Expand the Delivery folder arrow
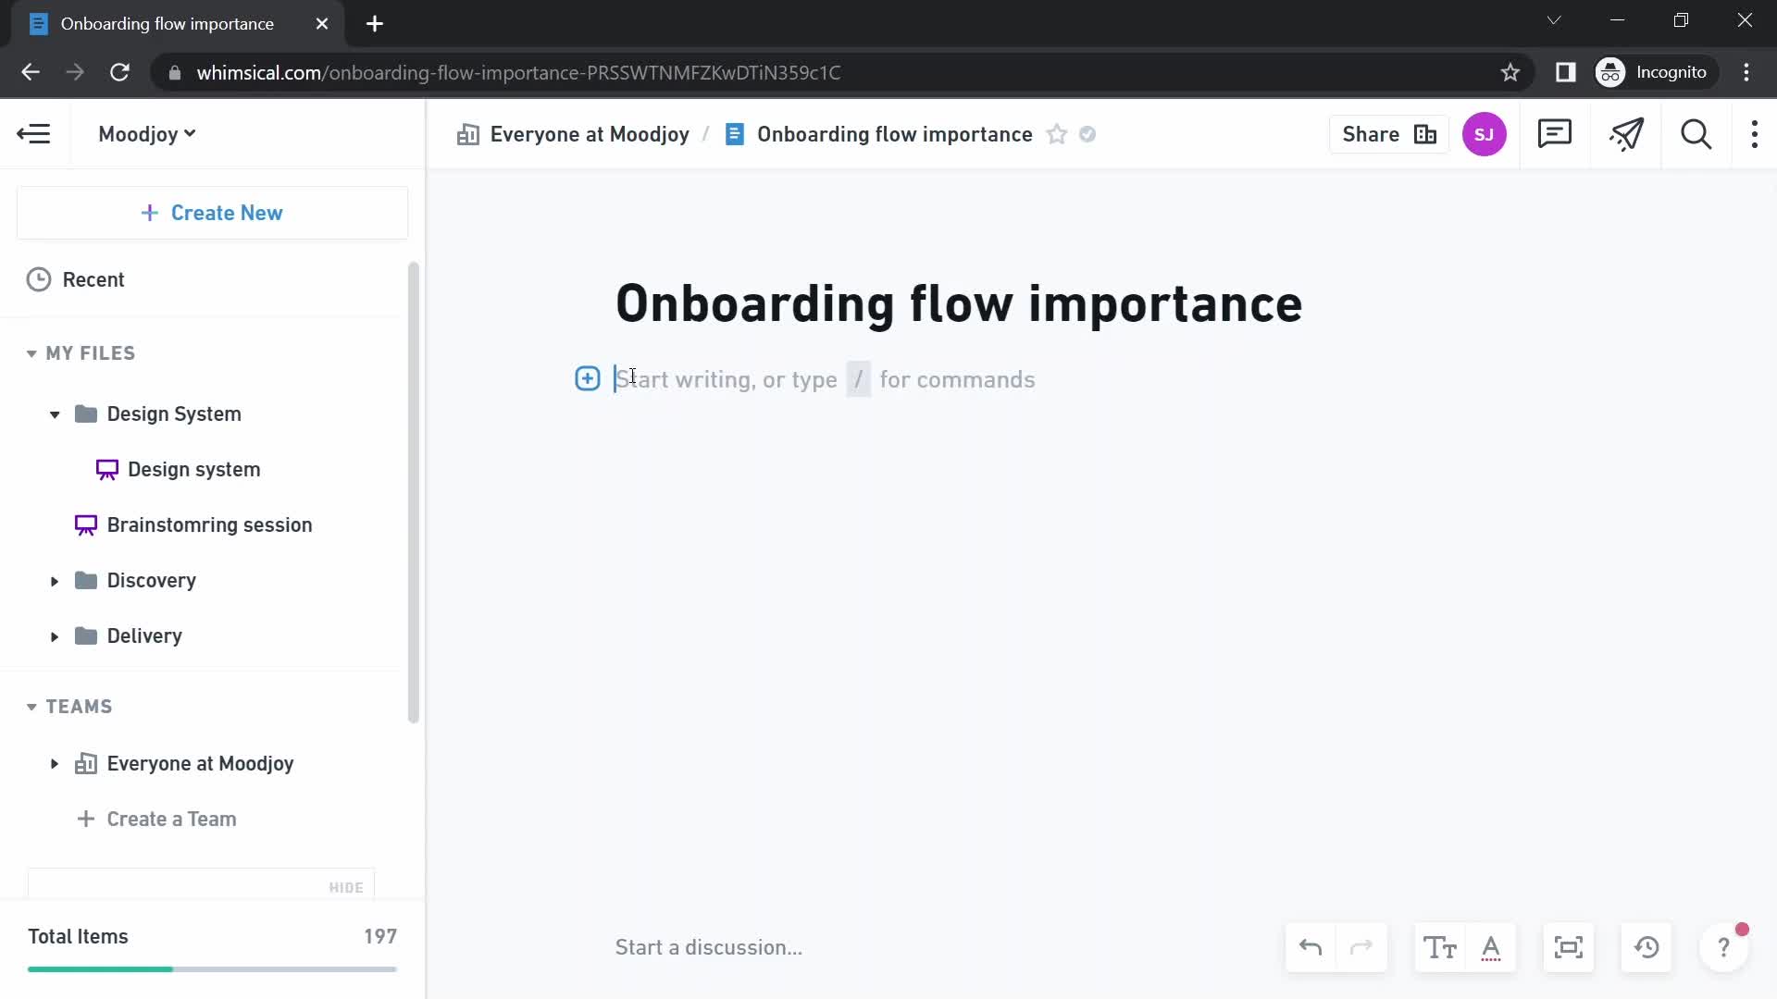Image resolution: width=1777 pixels, height=999 pixels. pyautogui.click(x=55, y=636)
